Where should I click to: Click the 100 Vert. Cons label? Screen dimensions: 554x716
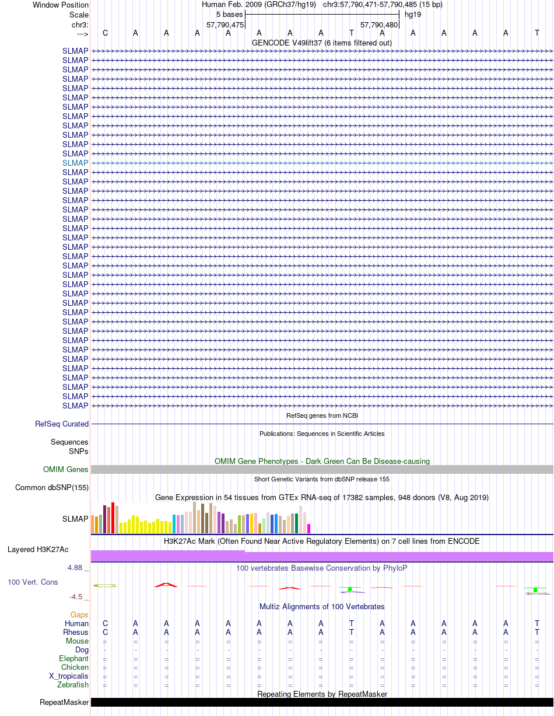click(33, 582)
